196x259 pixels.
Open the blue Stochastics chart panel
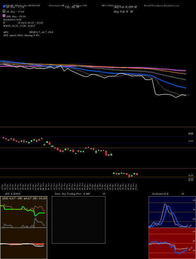pyautogui.click(x=172, y=212)
